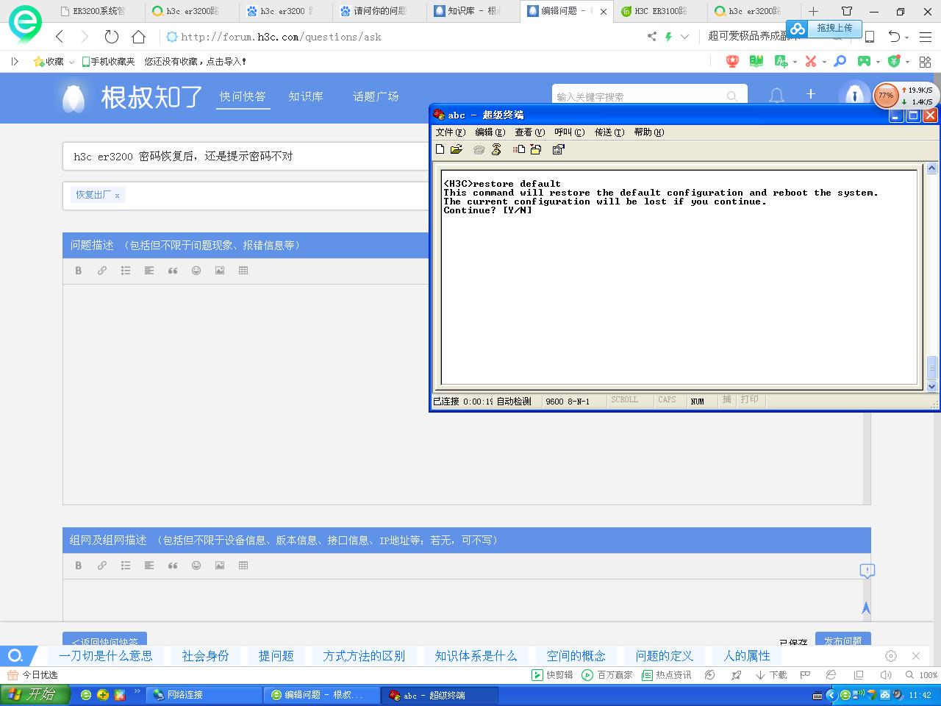Click the plus icon in the forum header
Viewport: 941px width, 706px height.
(x=811, y=94)
